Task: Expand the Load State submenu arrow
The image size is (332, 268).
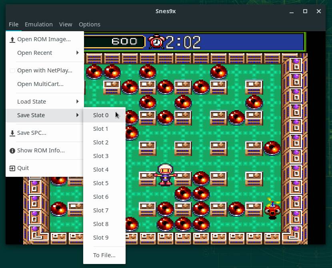Action: [78, 101]
